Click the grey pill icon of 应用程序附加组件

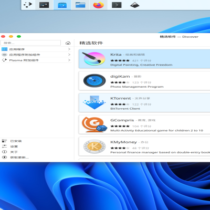tap(4, 55)
